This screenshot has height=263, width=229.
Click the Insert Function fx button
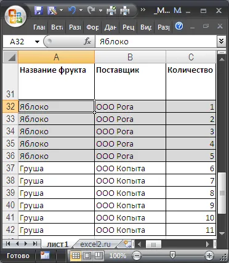point(87,42)
